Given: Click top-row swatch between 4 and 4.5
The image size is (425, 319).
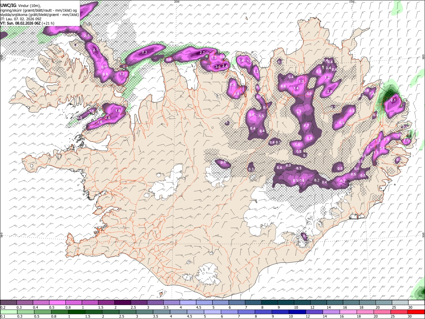Looking at the screenshot, I should (x=188, y=303).
